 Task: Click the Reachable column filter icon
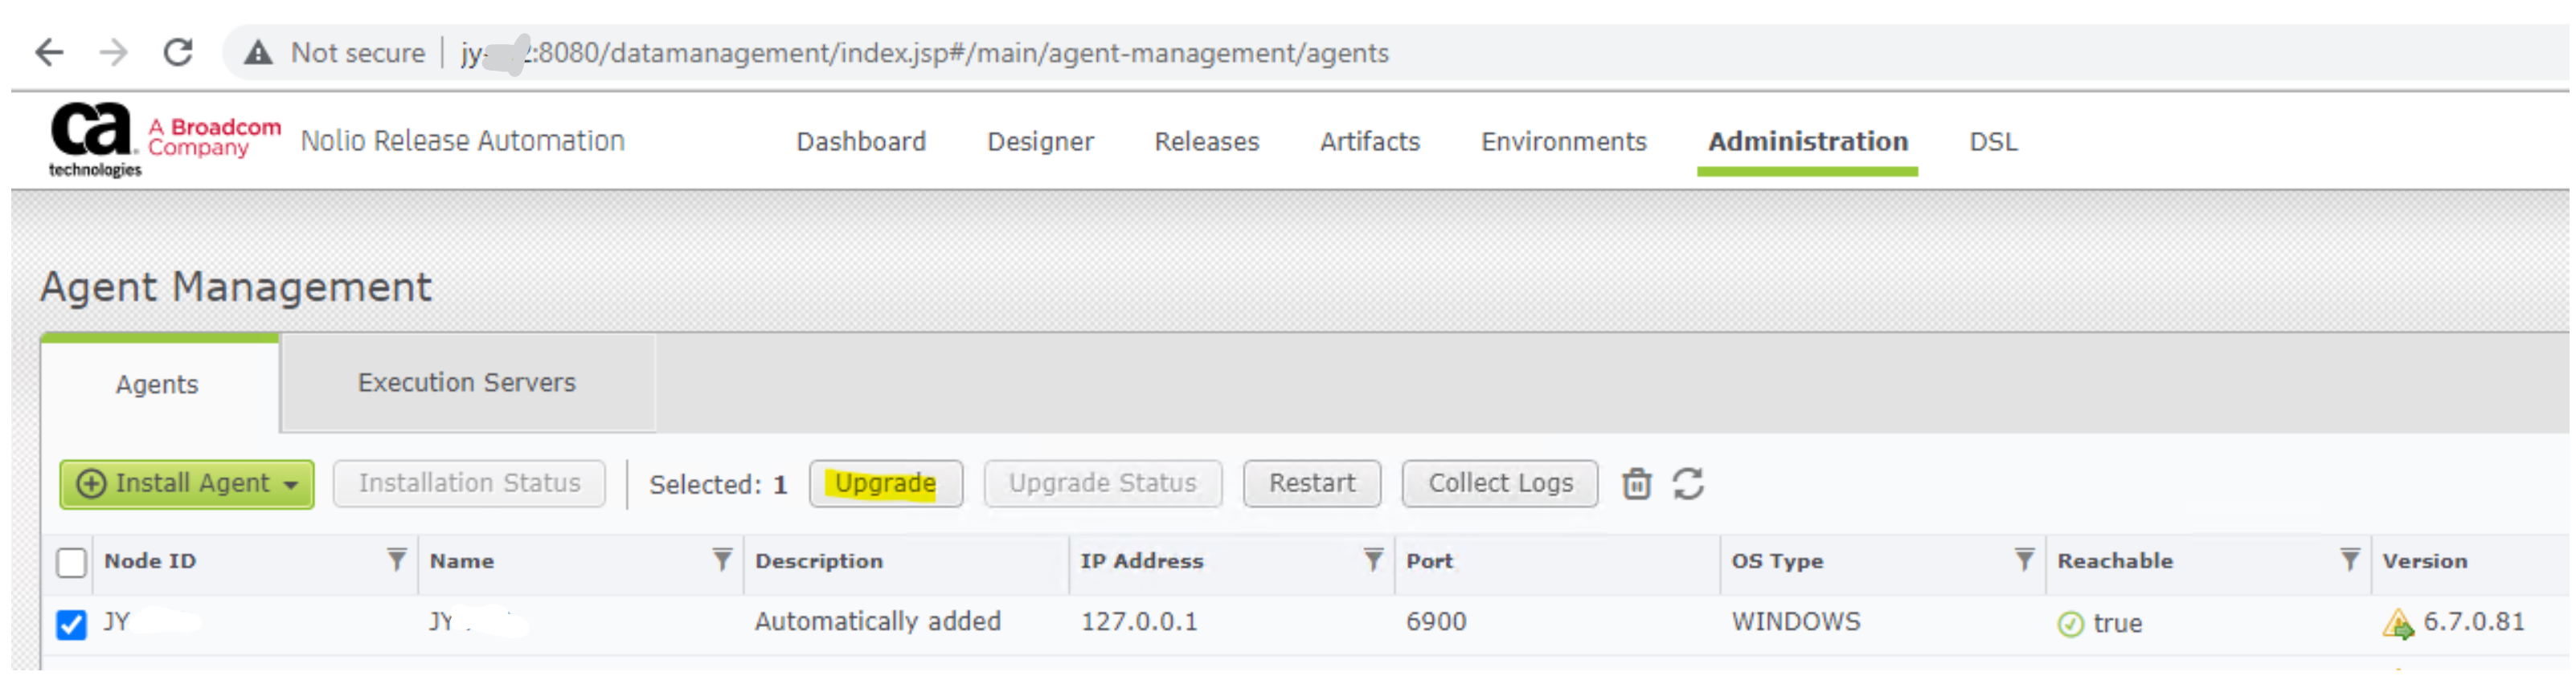pyautogui.click(x=2349, y=560)
